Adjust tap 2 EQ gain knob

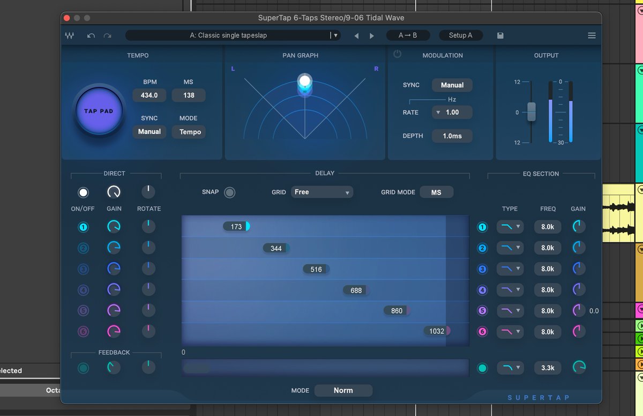point(579,248)
